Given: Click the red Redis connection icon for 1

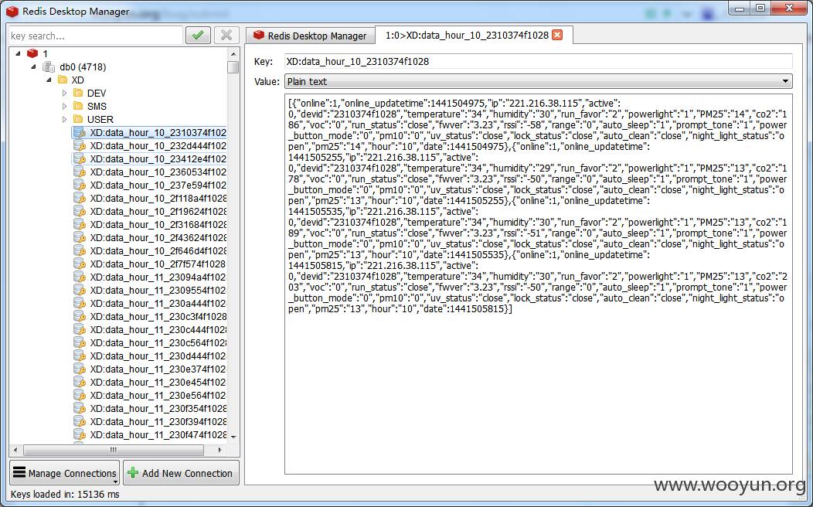Looking at the screenshot, I should [x=32, y=53].
